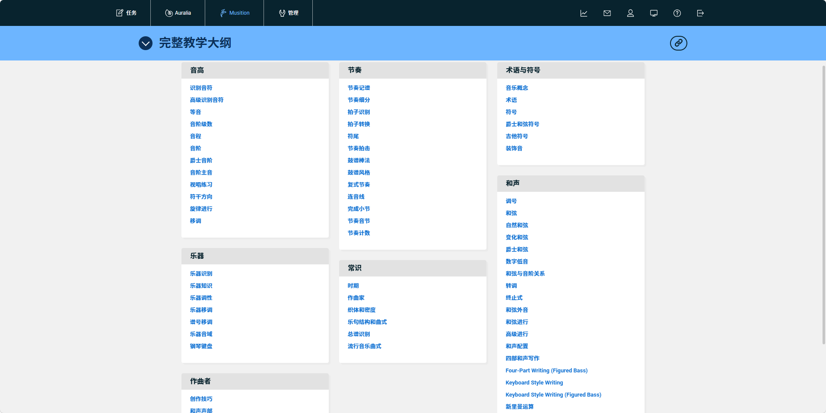Viewport: 826px width, 413px height.
Task: Open the 流行音乐曲式 topic
Action: click(x=364, y=346)
